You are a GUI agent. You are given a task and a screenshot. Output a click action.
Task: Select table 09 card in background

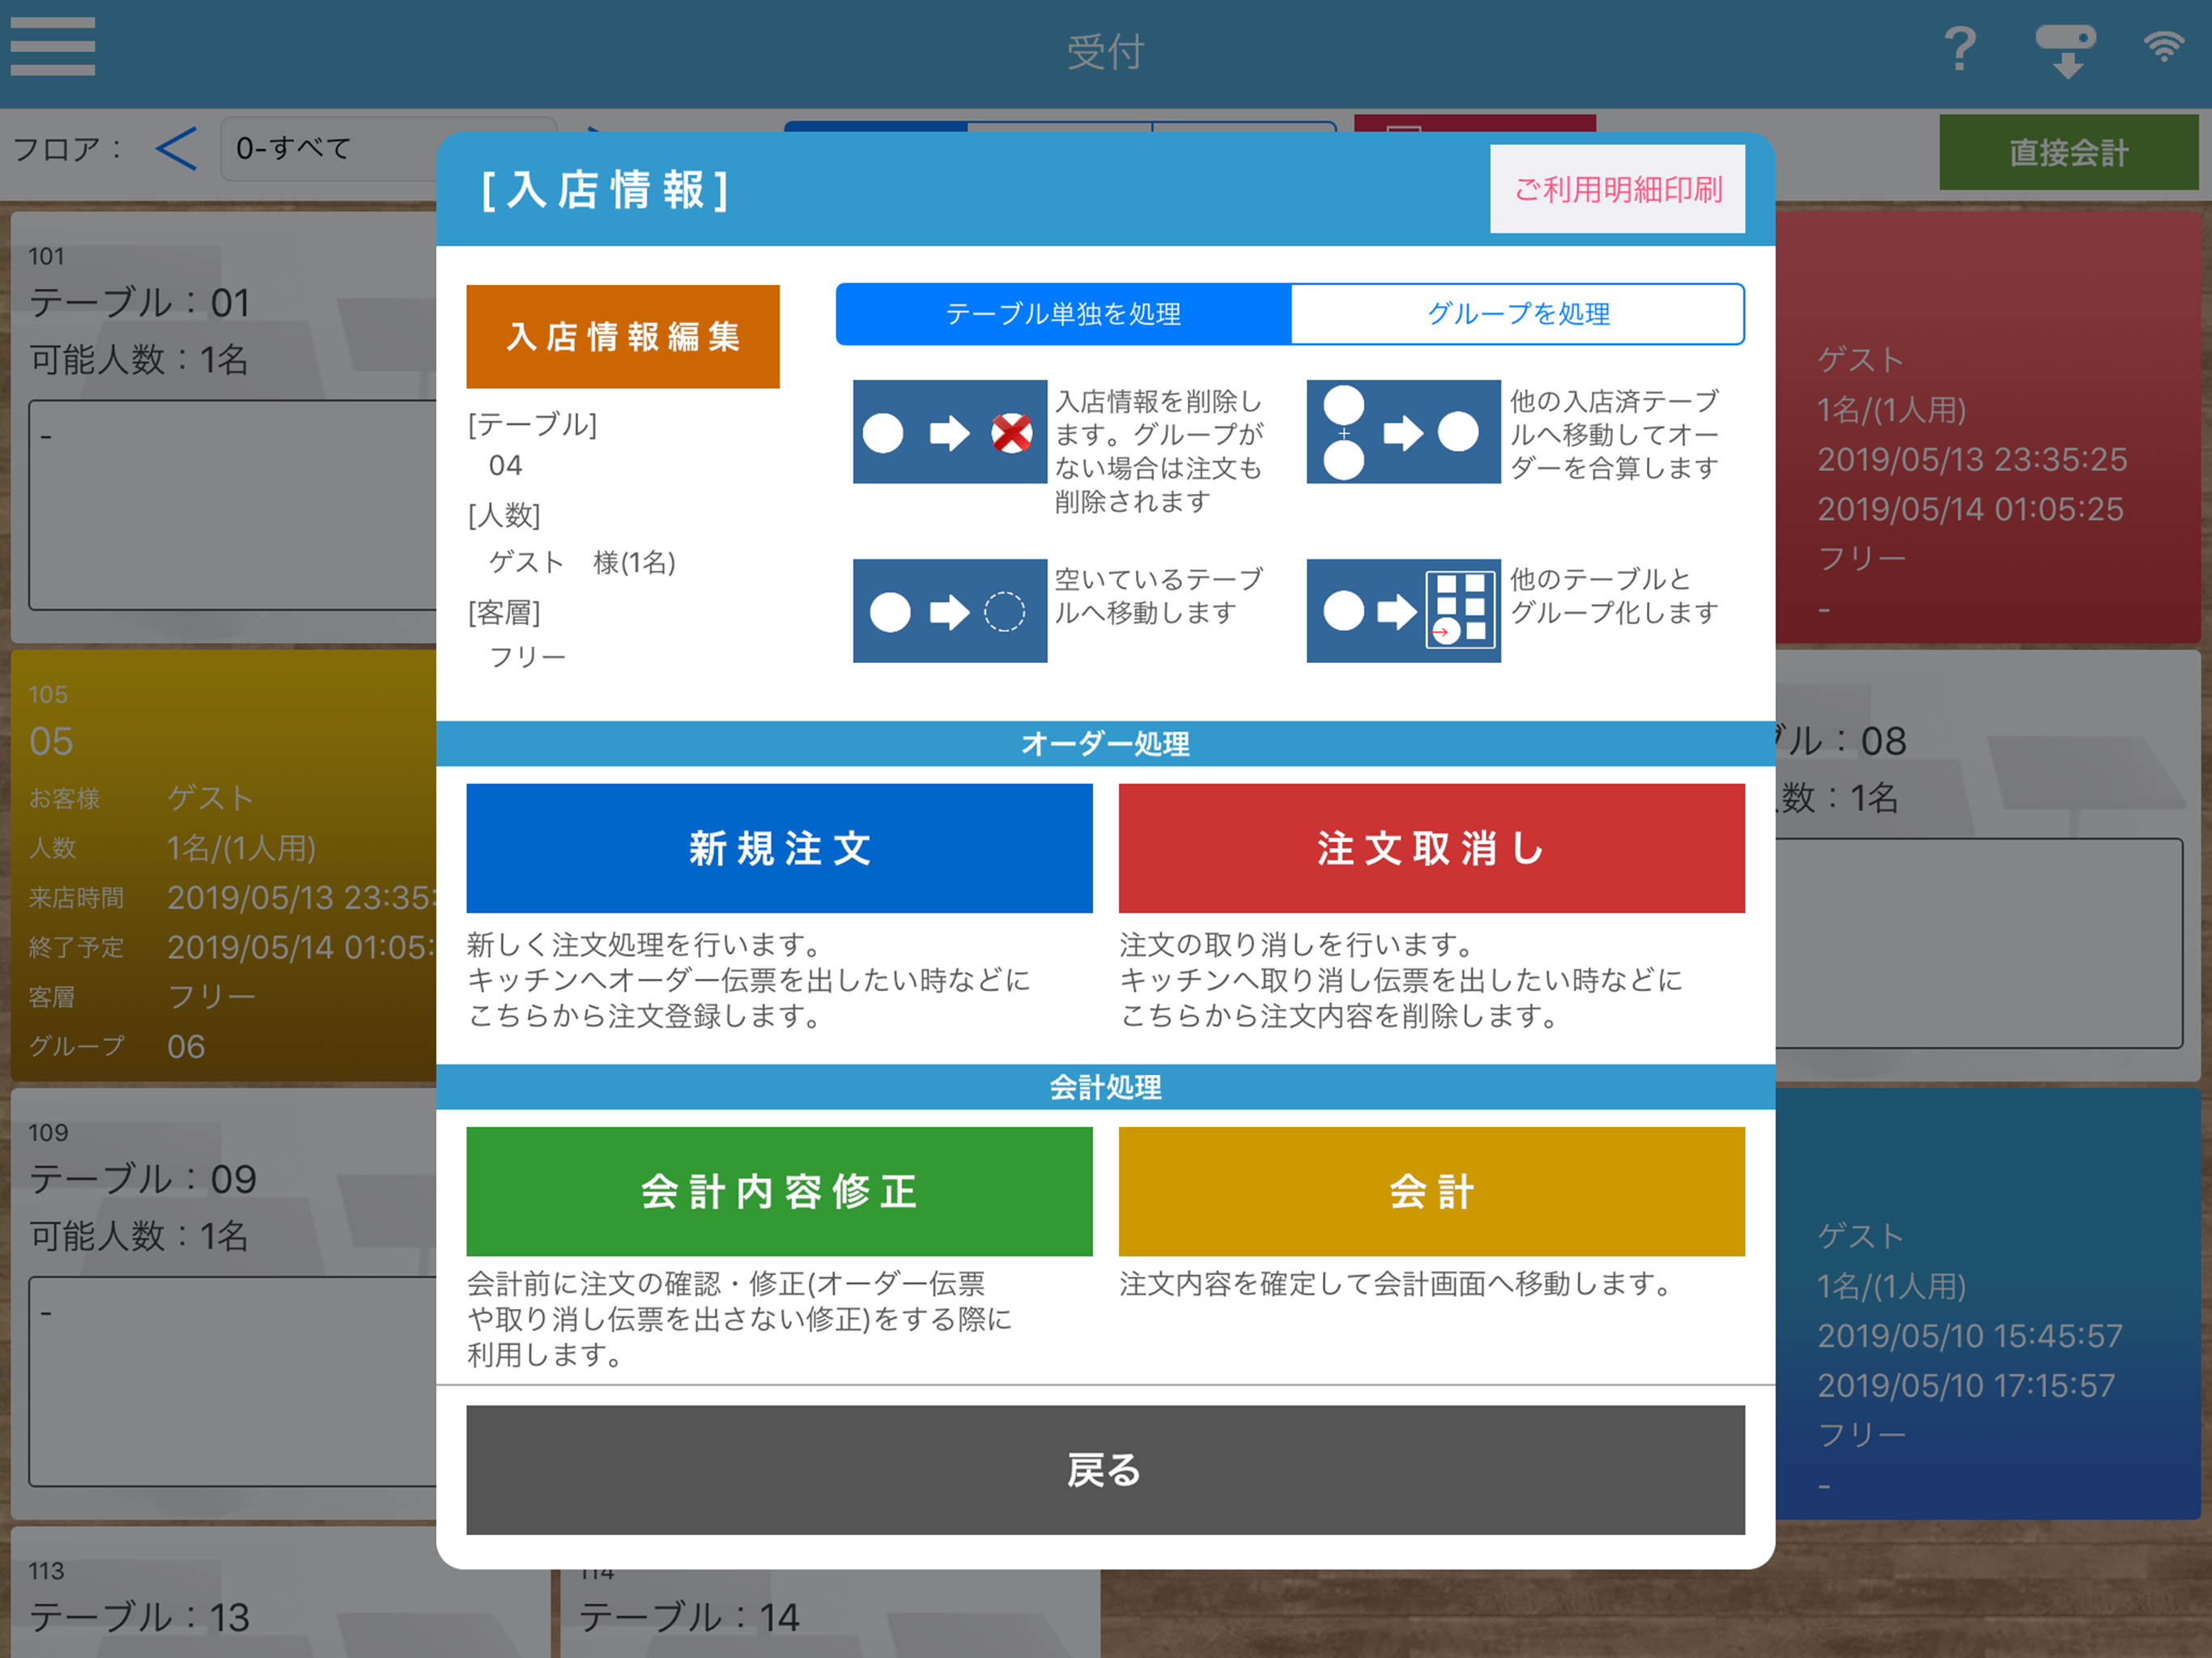pos(224,1303)
